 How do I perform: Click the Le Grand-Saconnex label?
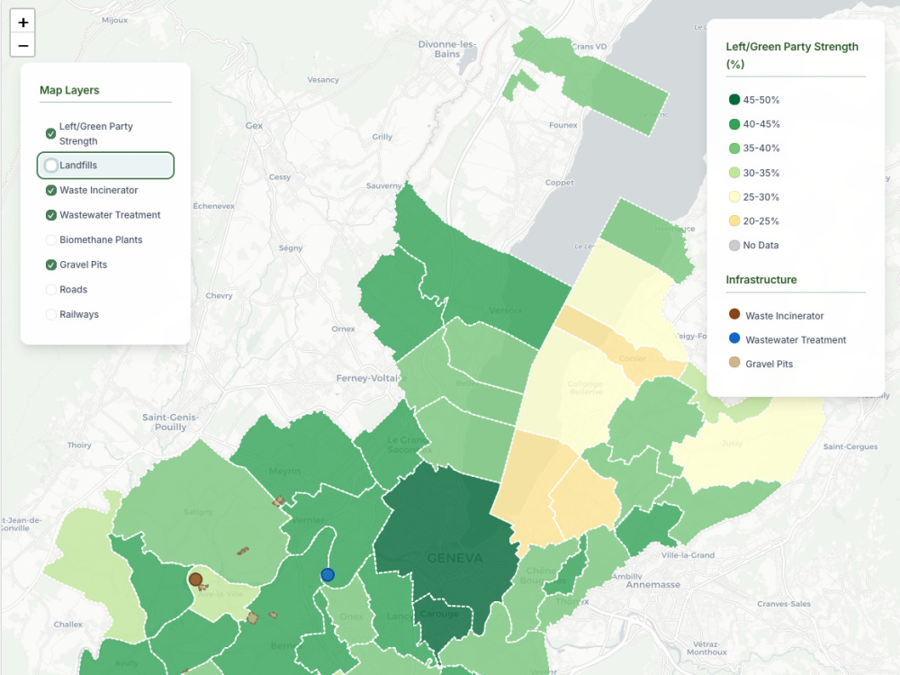[x=409, y=445]
